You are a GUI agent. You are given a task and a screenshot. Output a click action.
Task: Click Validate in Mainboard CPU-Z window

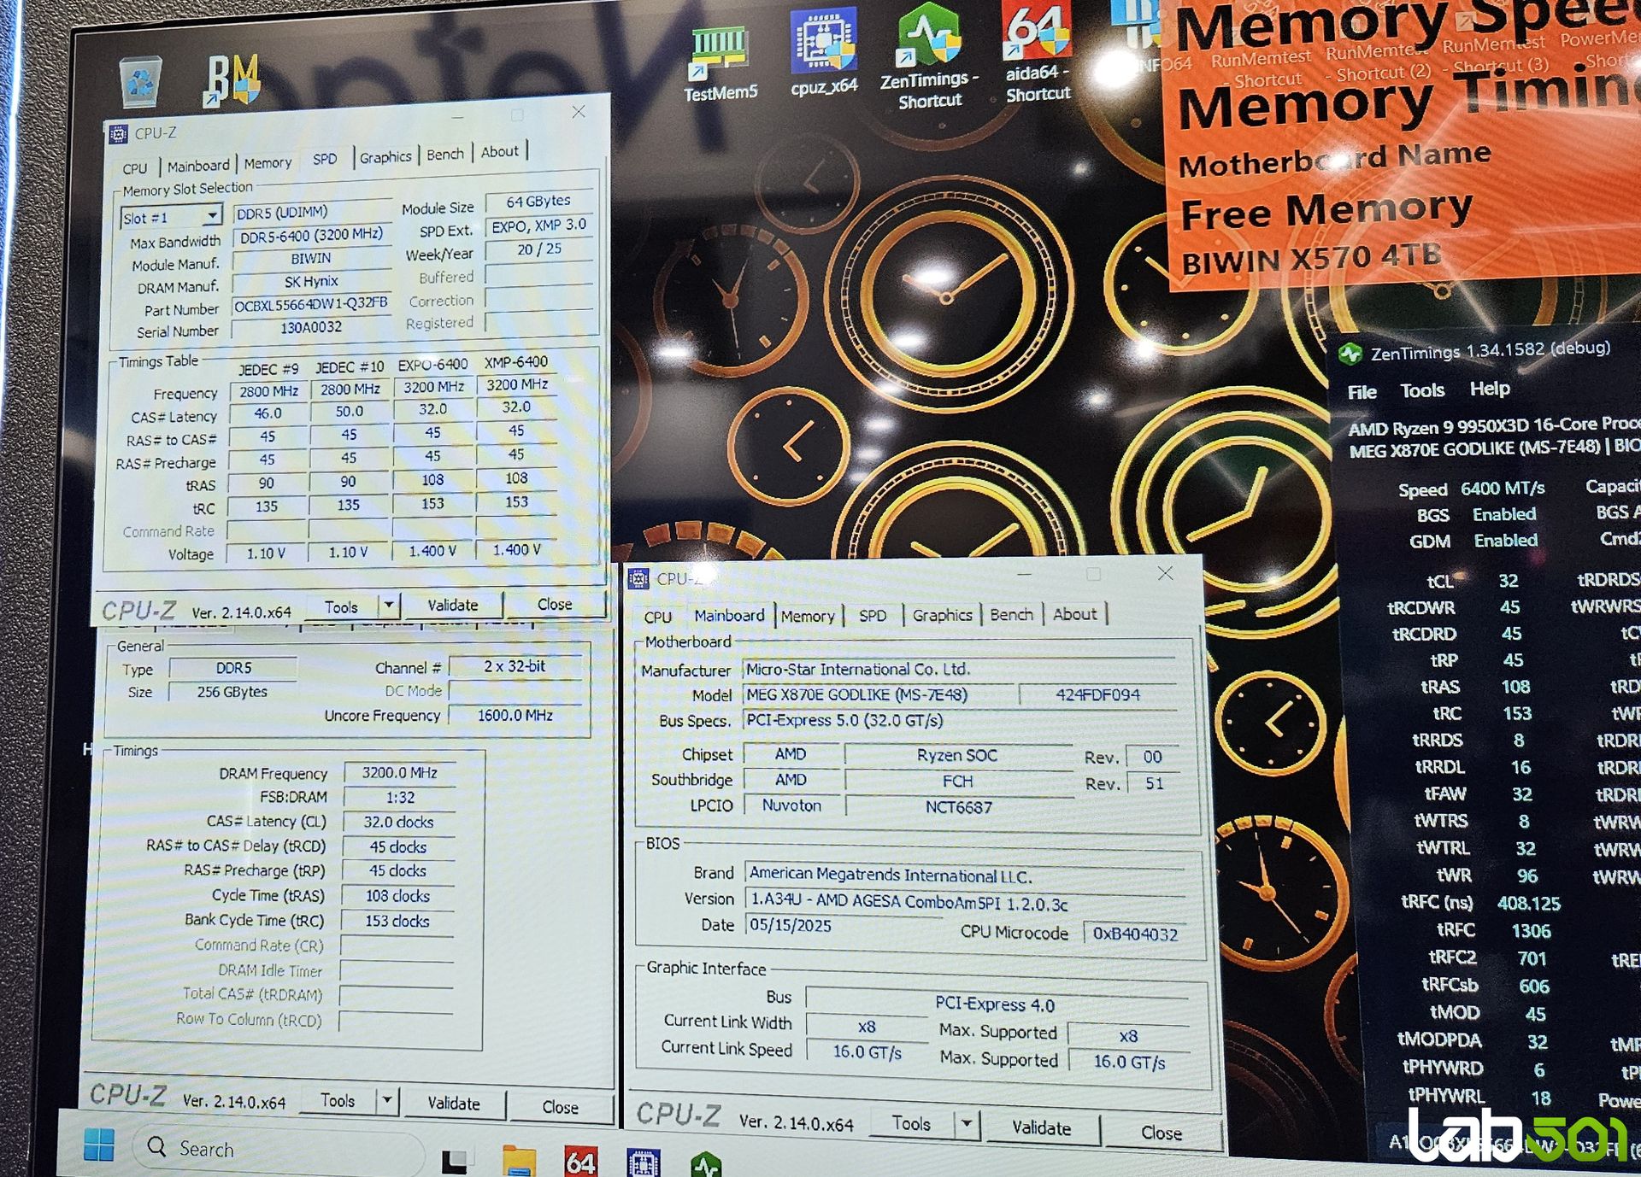point(1041,1127)
